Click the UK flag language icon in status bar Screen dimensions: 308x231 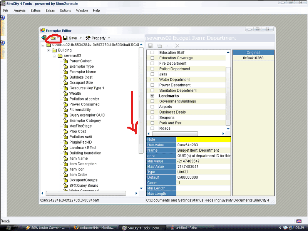[299, 221]
